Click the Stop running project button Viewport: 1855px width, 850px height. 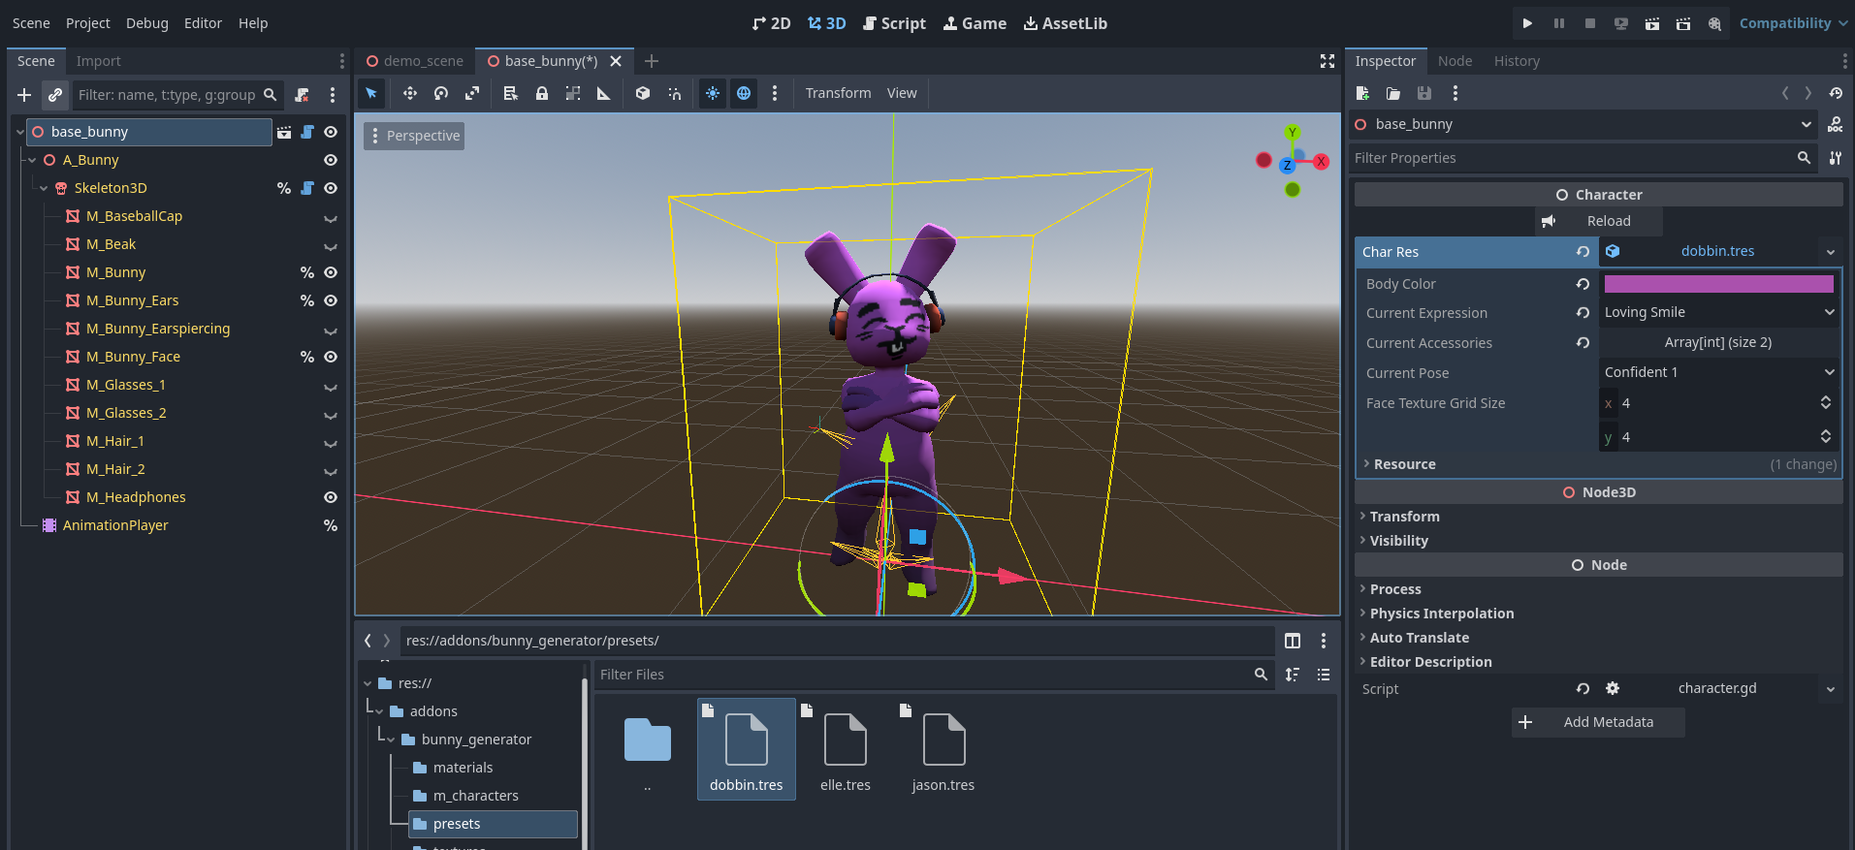(x=1589, y=23)
